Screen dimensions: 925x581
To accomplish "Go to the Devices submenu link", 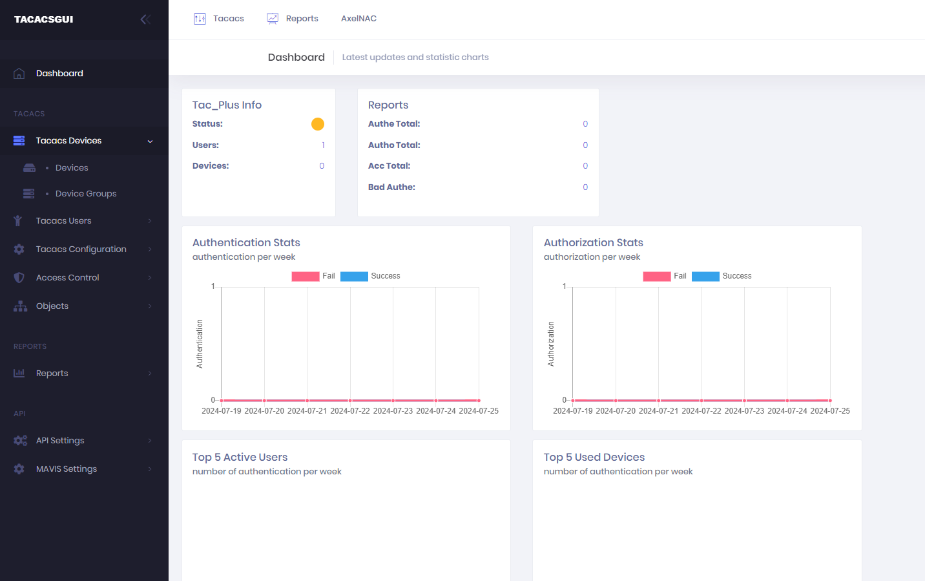I will (x=72, y=168).
